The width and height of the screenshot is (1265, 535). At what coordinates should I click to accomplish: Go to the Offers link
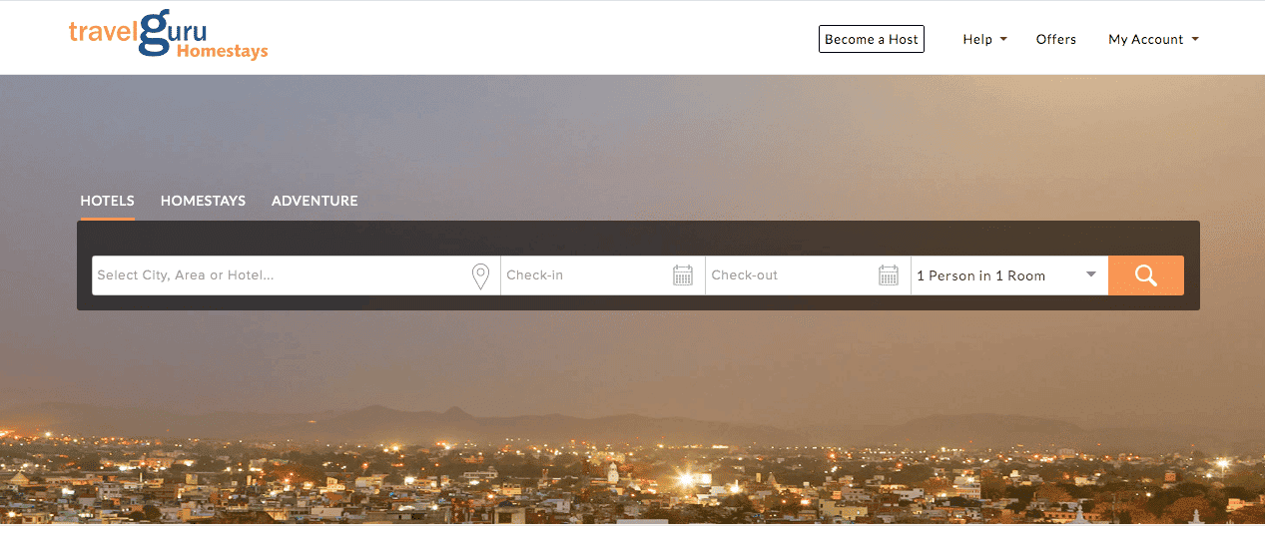(1055, 40)
